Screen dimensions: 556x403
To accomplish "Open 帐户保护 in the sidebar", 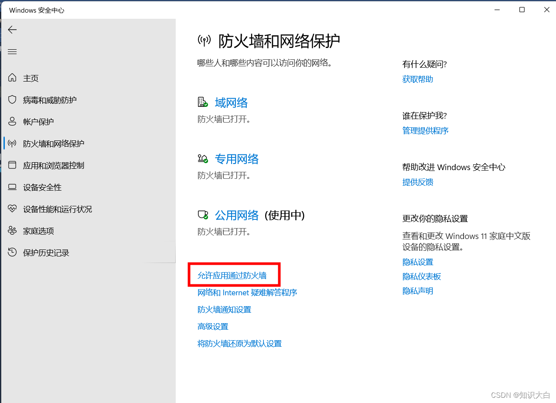I will coord(38,122).
